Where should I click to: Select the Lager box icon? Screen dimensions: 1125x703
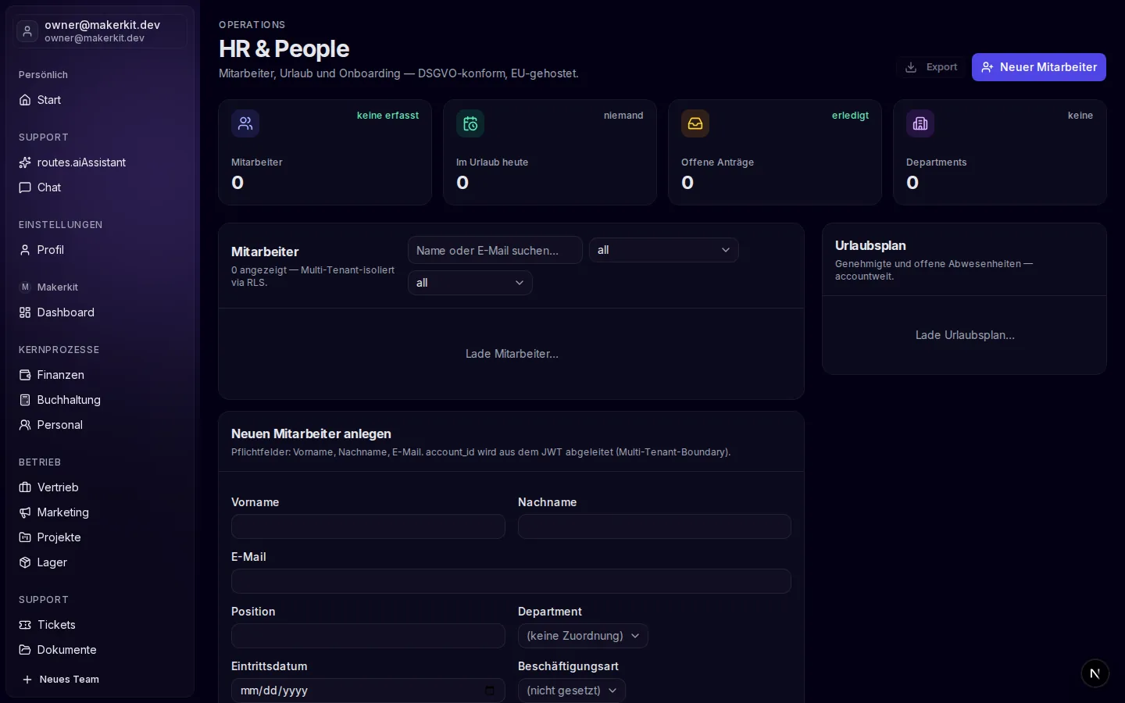[25, 562]
